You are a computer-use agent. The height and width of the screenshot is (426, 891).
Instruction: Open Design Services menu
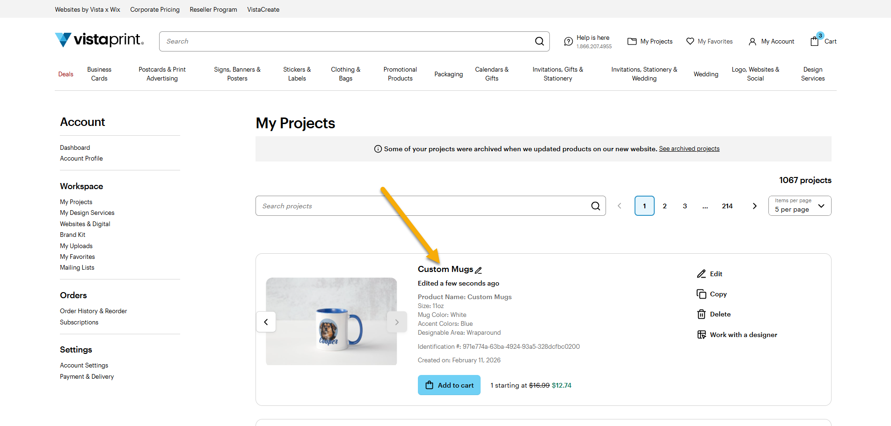[x=813, y=74]
